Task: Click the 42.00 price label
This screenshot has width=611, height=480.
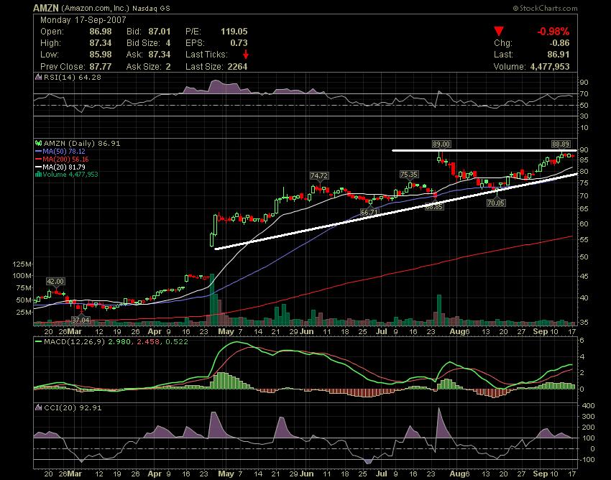Action: click(55, 281)
